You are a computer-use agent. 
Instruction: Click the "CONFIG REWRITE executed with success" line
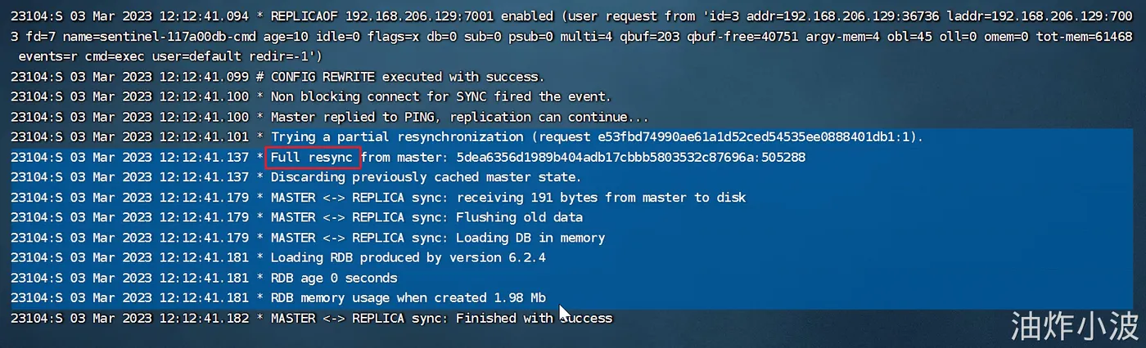click(x=407, y=77)
